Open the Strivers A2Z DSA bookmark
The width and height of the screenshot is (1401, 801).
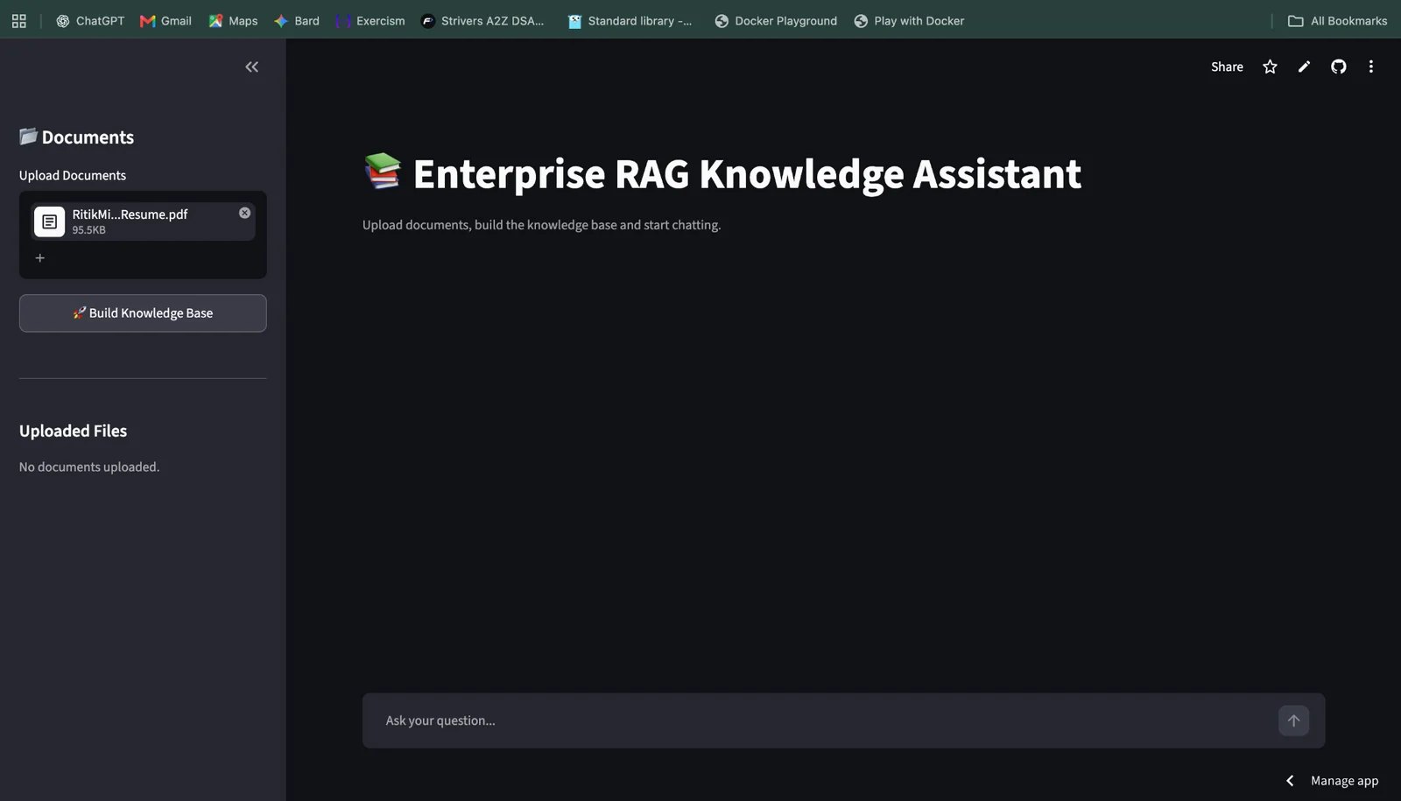tap(482, 20)
